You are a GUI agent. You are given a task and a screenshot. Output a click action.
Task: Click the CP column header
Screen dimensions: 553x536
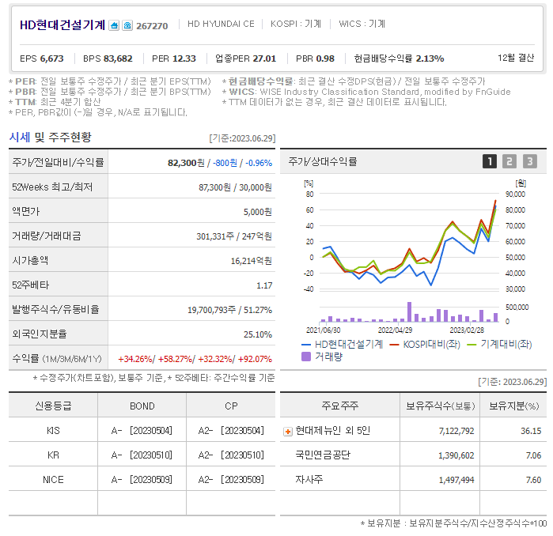[x=231, y=406]
